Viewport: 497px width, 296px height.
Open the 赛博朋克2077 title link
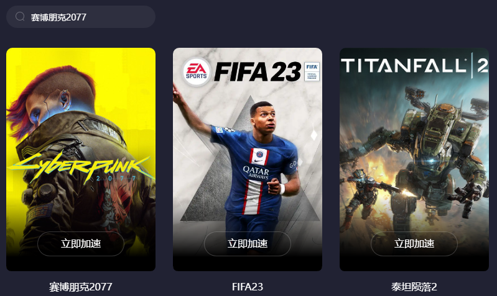click(x=81, y=287)
